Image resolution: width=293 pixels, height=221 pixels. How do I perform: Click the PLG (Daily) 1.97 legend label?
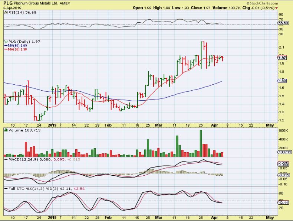click(x=24, y=42)
